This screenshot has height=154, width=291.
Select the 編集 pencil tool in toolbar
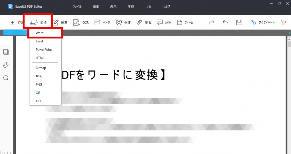coord(60,22)
